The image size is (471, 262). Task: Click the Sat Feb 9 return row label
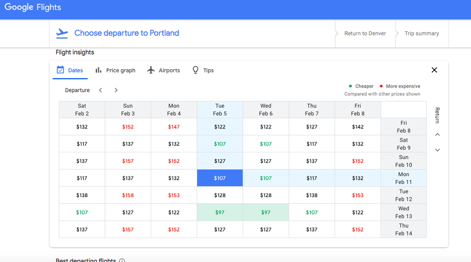[404, 144]
